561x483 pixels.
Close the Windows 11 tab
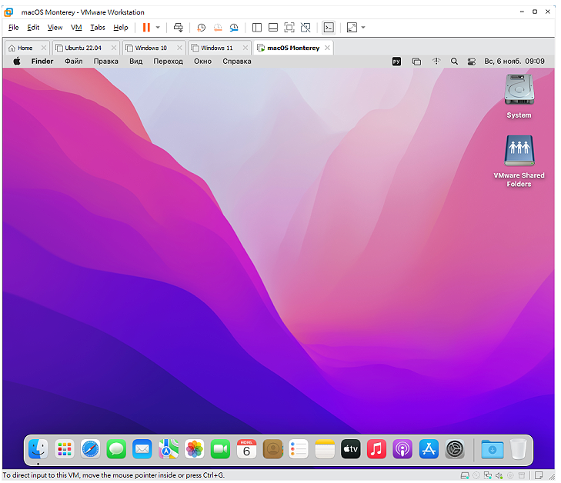click(x=245, y=48)
